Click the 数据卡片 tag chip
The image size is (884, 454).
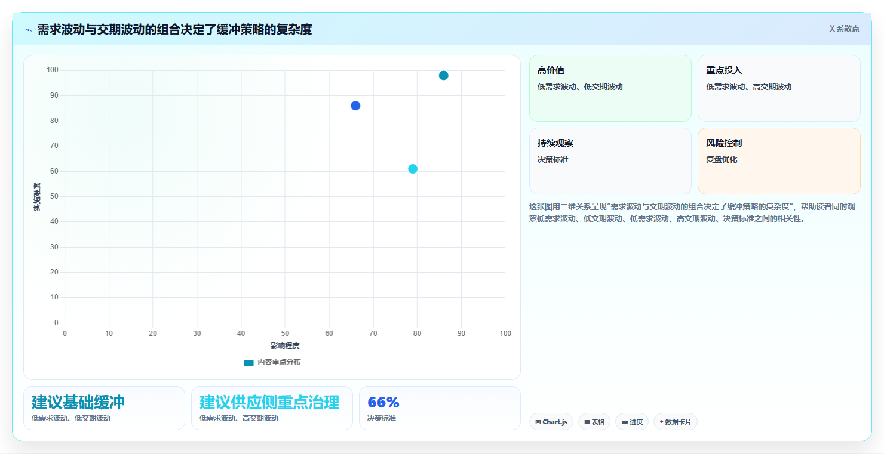[x=675, y=422]
